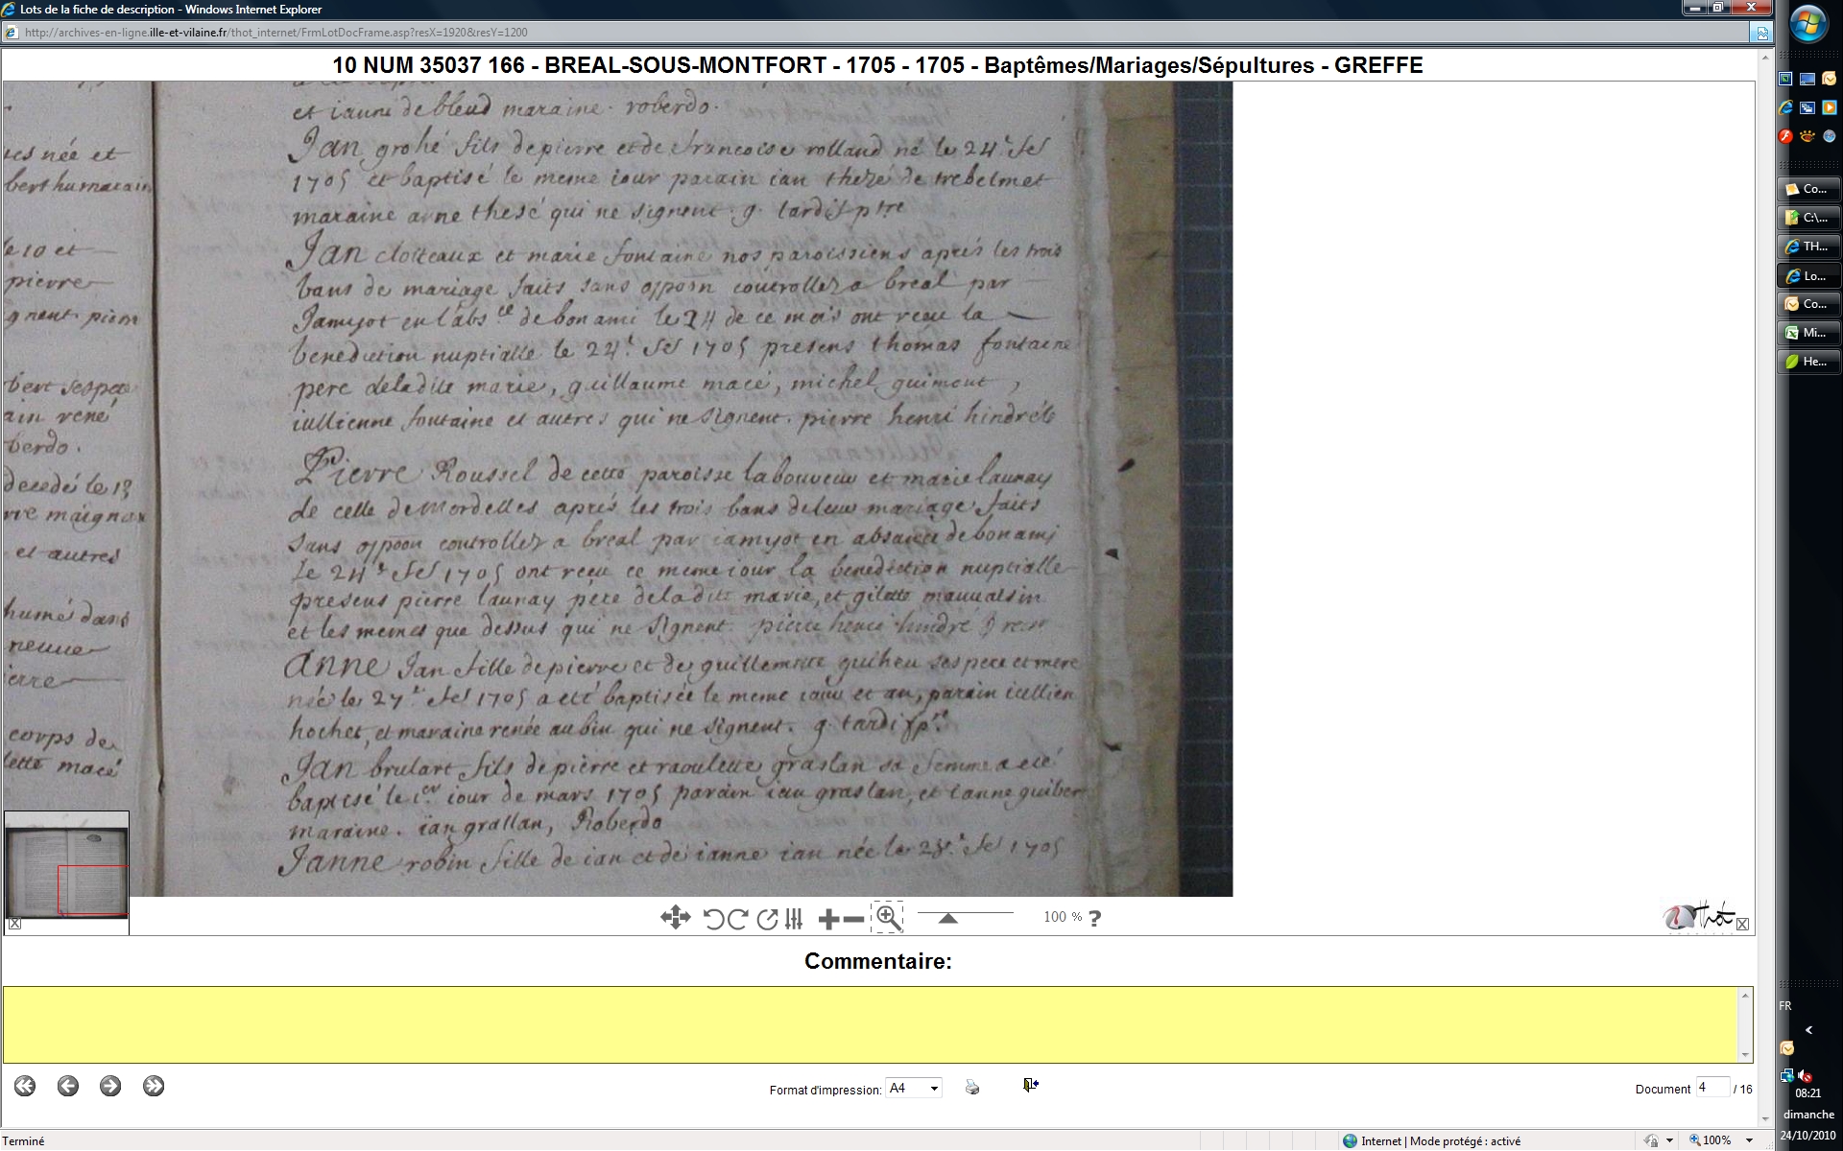
Task: Click the exit viewer door icon
Action: [x=1030, y=1085]
